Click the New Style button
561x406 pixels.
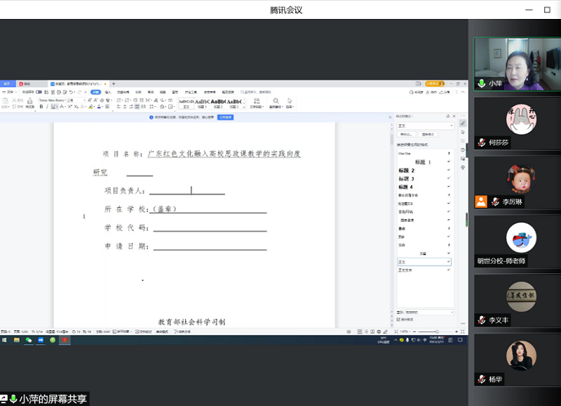[405, 134]
